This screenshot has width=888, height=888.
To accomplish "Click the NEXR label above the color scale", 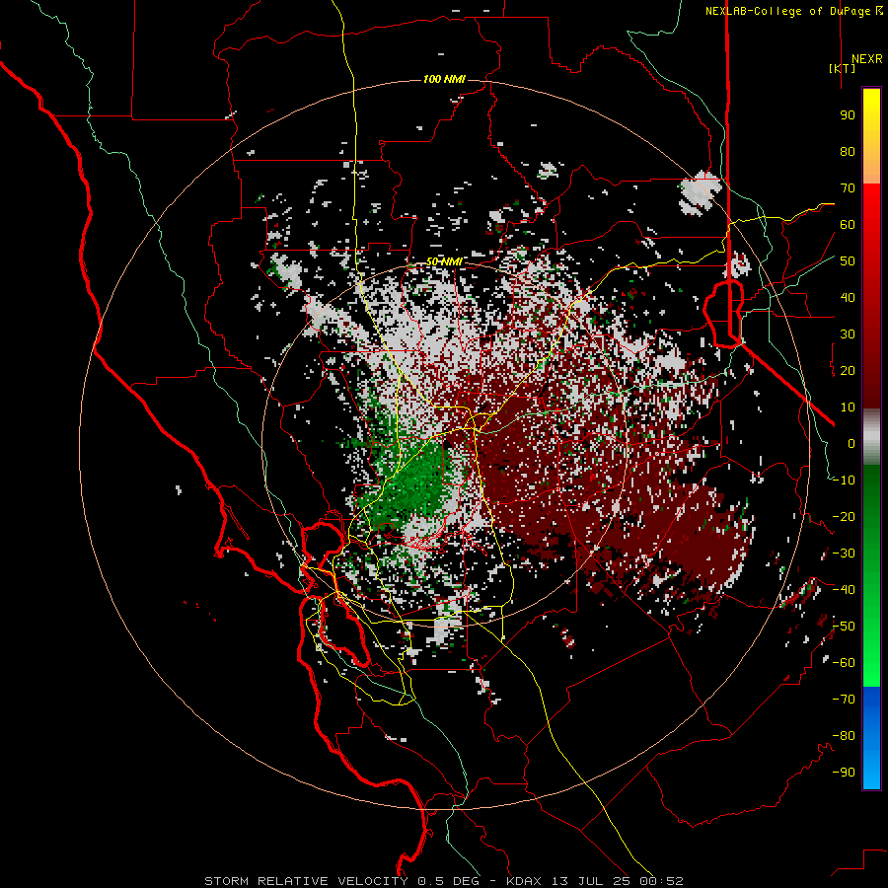I will 866,59.
